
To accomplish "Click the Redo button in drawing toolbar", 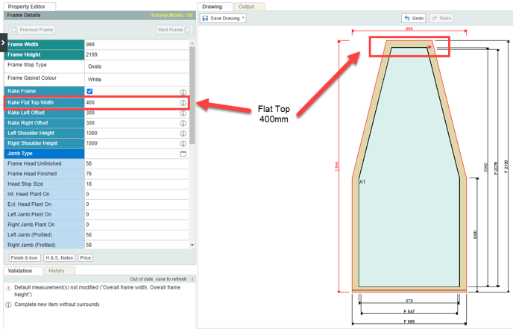I will (x=441, y=18).
